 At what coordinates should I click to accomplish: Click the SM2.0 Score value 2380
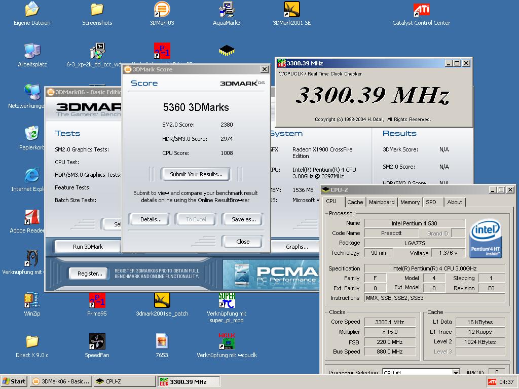click(227, 125)
